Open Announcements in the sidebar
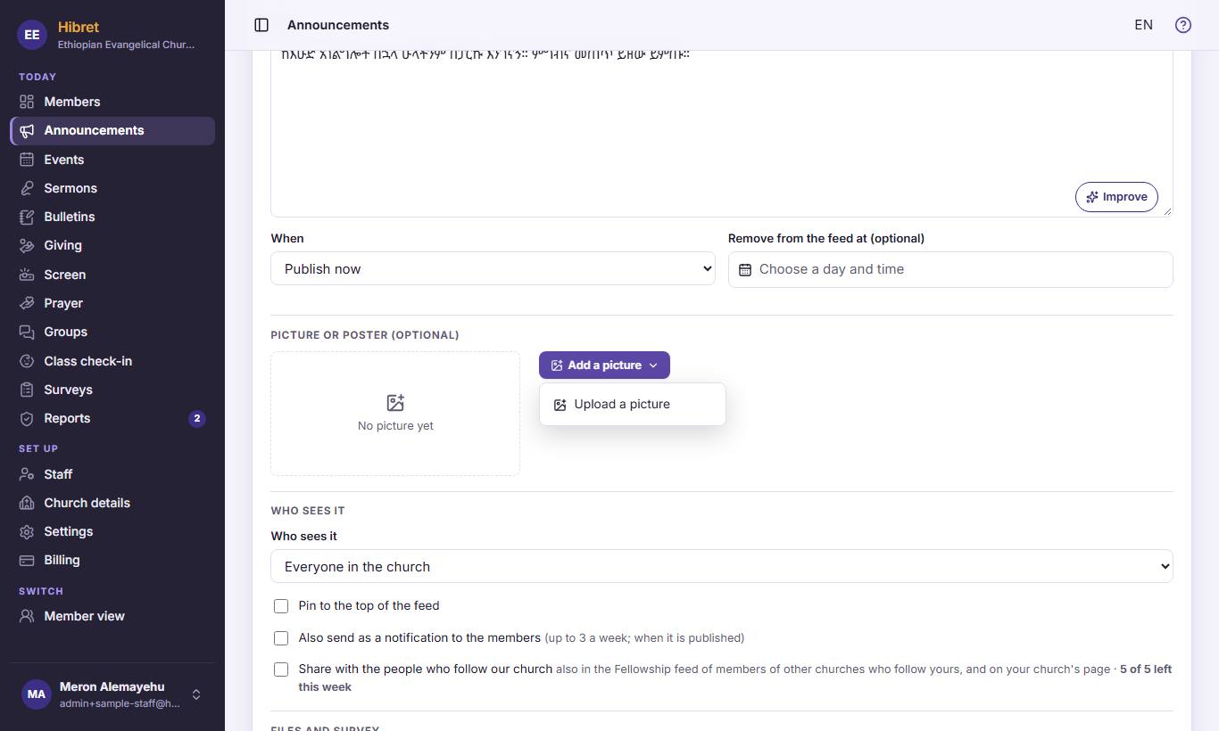 112,130
